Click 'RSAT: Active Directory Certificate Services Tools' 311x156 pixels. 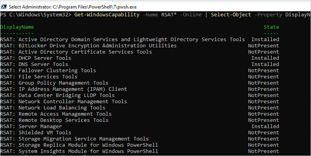[x=76, y=52]
